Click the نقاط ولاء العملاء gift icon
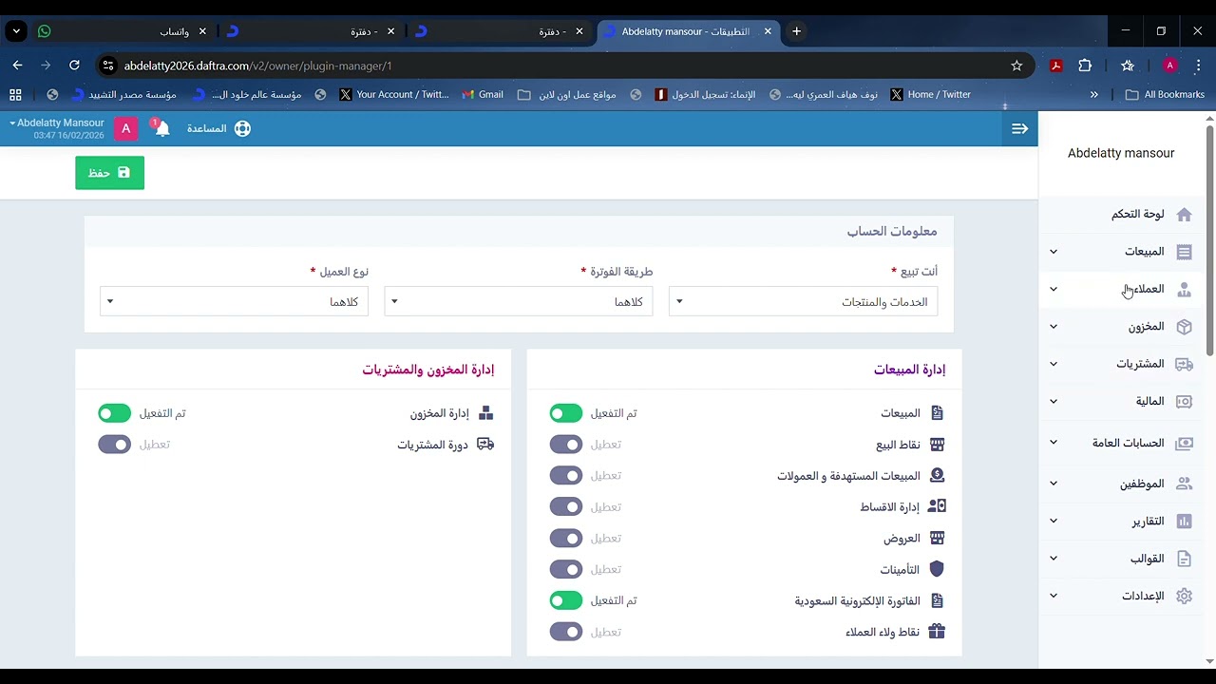The width and height of the screenshot is (1216, 684). 937,632
